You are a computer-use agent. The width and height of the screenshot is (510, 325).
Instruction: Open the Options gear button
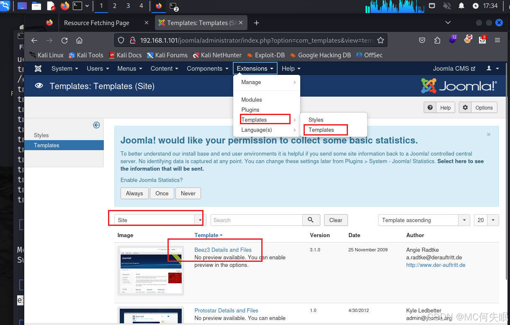point(478,107)
